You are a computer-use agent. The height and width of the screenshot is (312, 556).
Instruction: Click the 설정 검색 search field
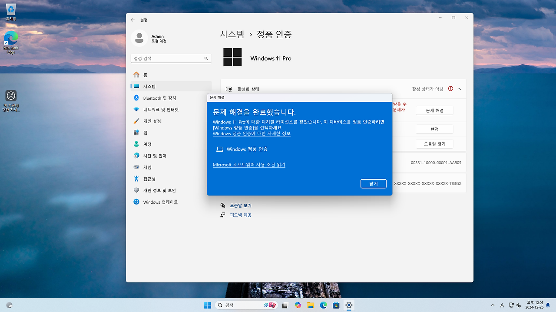(x=171, y=58)
